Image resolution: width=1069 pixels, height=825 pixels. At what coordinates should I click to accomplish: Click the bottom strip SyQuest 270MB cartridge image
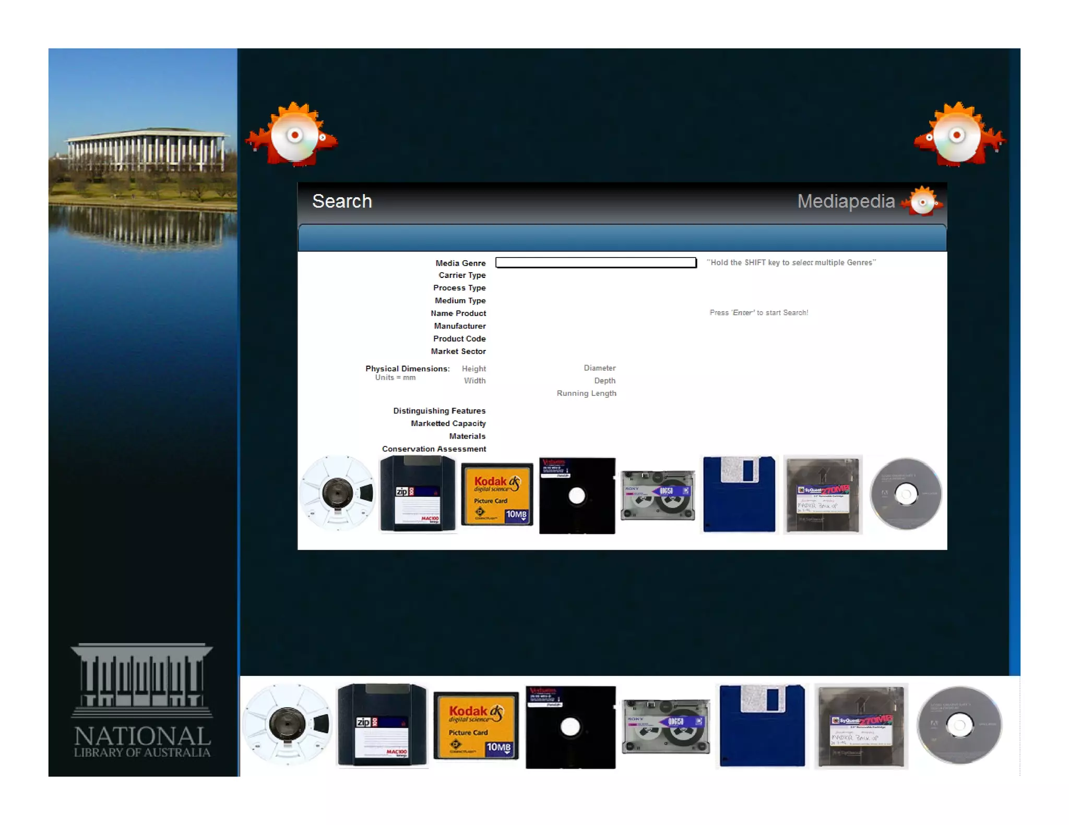click(861, 726)
